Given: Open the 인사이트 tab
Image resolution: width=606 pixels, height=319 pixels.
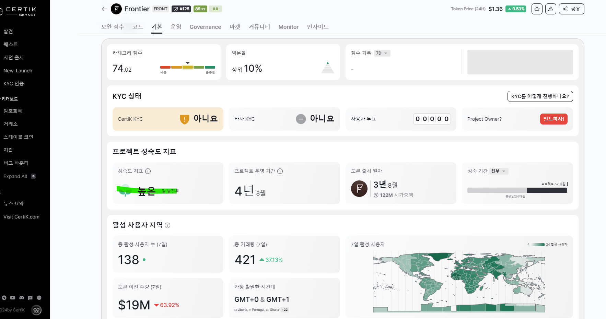Looking at the screenshot, I should coord(318,27).
